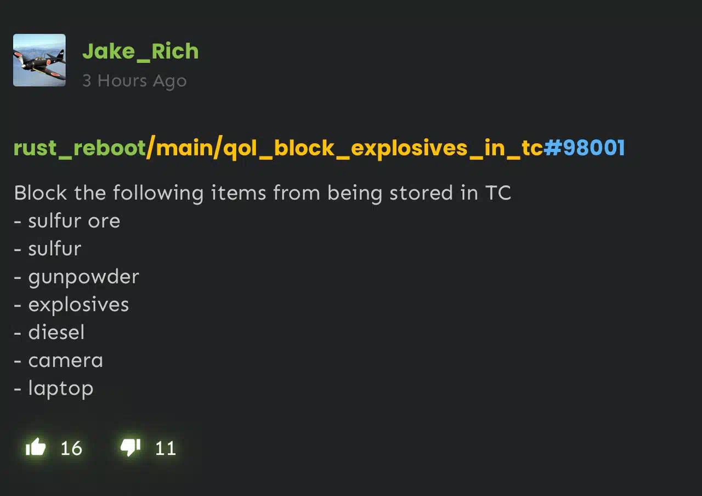Open Jake_Rich's airplane avatar picture
Screen dimensions: 702x496
[x=39, y=60]
